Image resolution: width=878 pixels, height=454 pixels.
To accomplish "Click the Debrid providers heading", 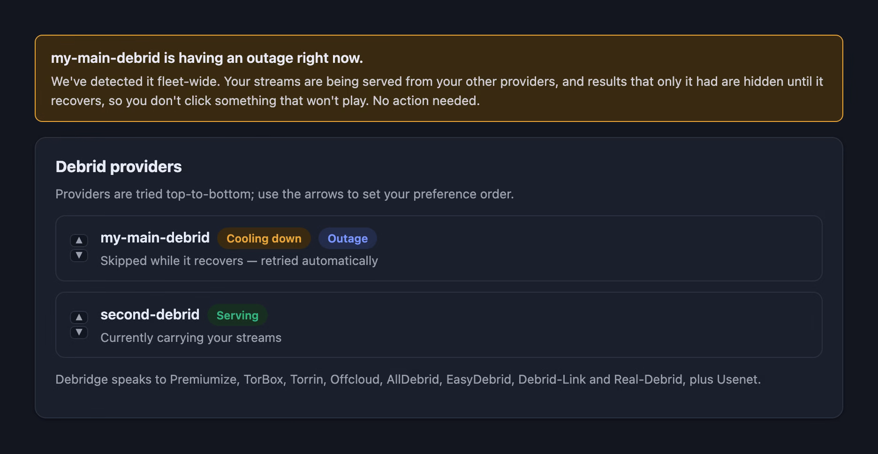I will click(119, 166).
